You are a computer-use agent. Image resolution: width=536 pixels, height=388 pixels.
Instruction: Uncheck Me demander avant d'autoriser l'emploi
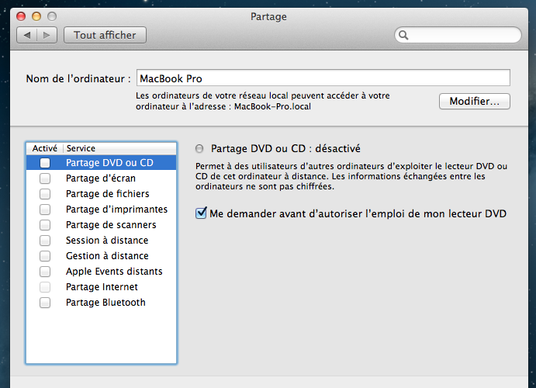click(201, 213)
